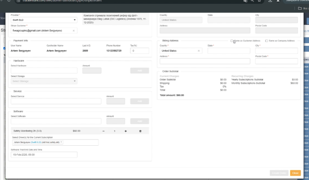Focus the Service Amount field
This screenshot has width=309, height=180.
116,101
